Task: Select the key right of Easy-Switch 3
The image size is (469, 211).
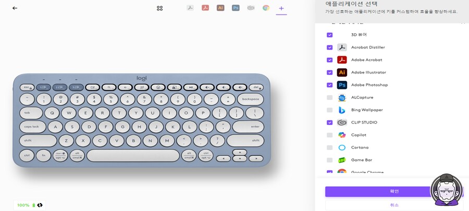Action: click(93, 88)
